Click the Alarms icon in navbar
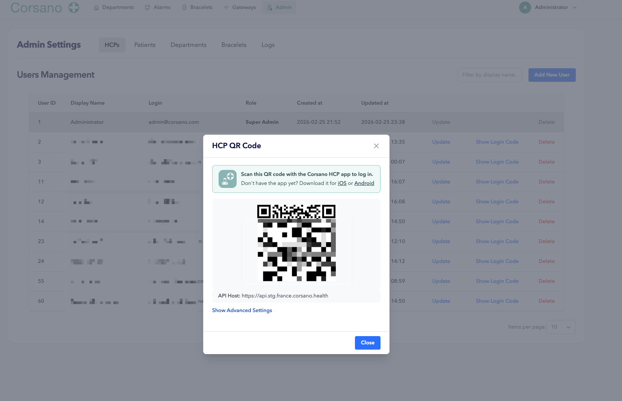 (147, 8)
